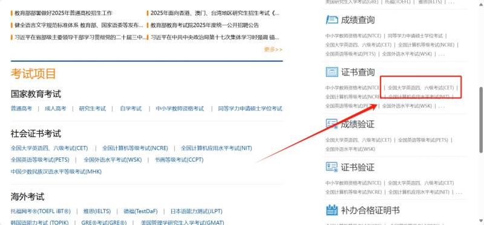Viewport: 484px width, 225px height.
Task: Open 全国外语水平考试(WSK) under 成绩查询
Action: tap(407, 54)
